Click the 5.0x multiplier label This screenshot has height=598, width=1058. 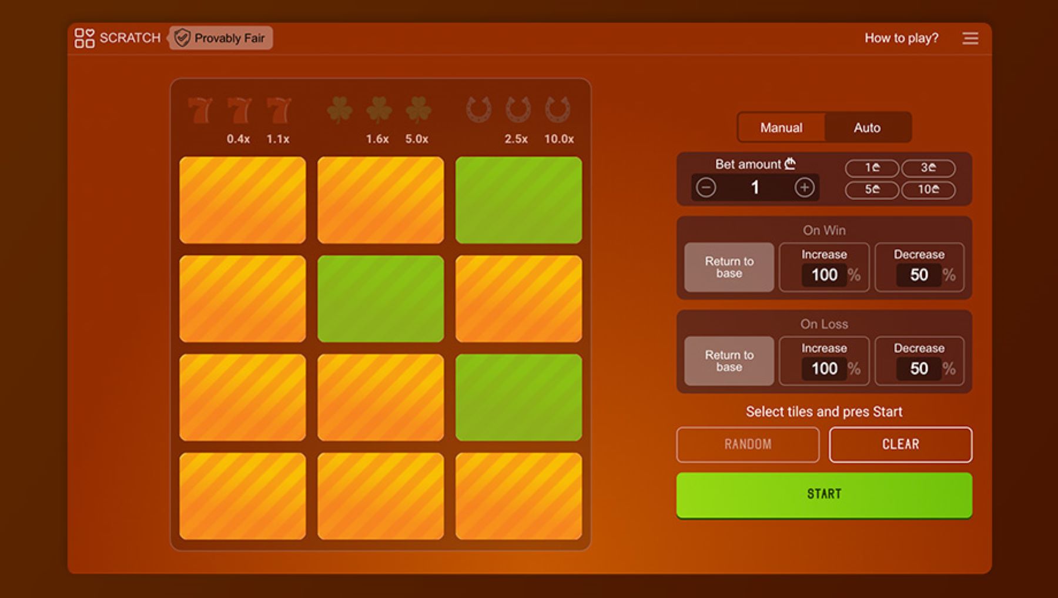pos(417,139)
